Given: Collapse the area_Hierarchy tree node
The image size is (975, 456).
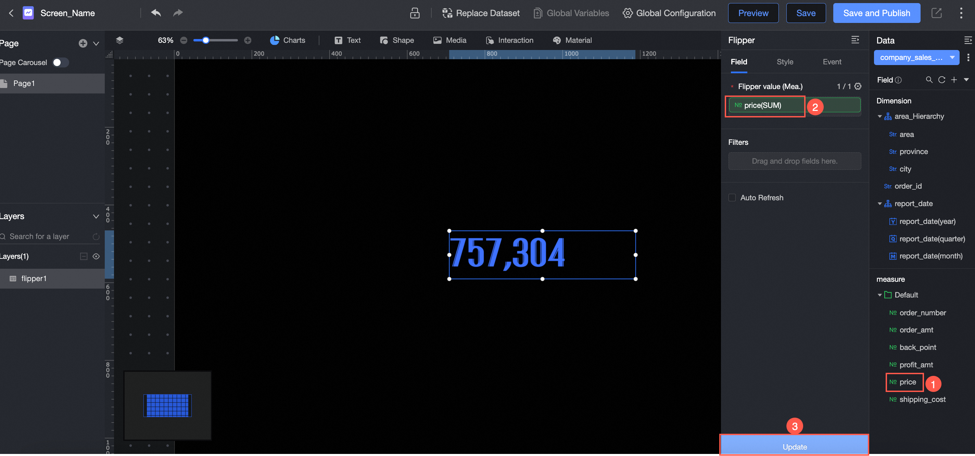Looking at the screenshot, I should coord(879,116).
